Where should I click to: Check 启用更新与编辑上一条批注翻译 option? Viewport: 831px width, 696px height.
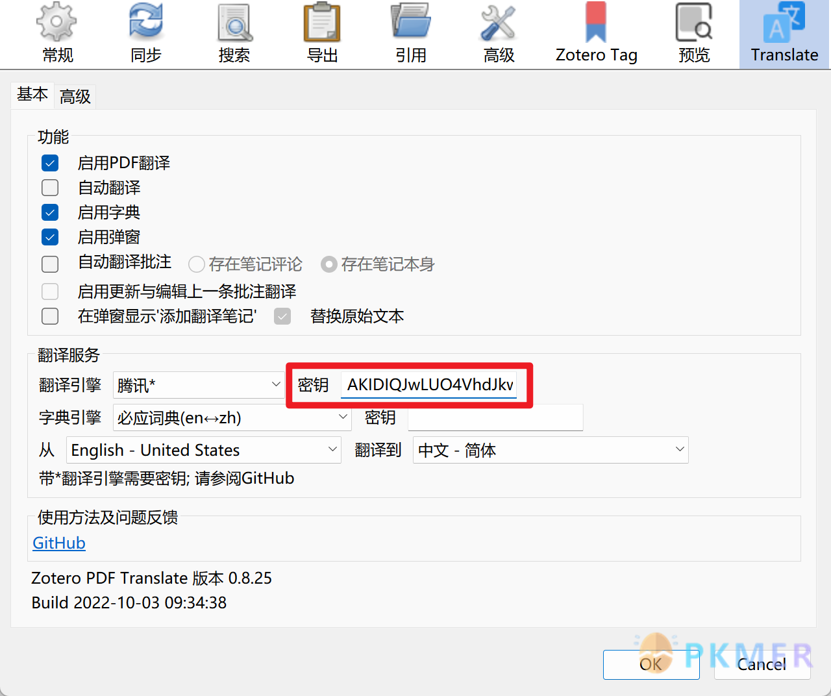point(50,292)
